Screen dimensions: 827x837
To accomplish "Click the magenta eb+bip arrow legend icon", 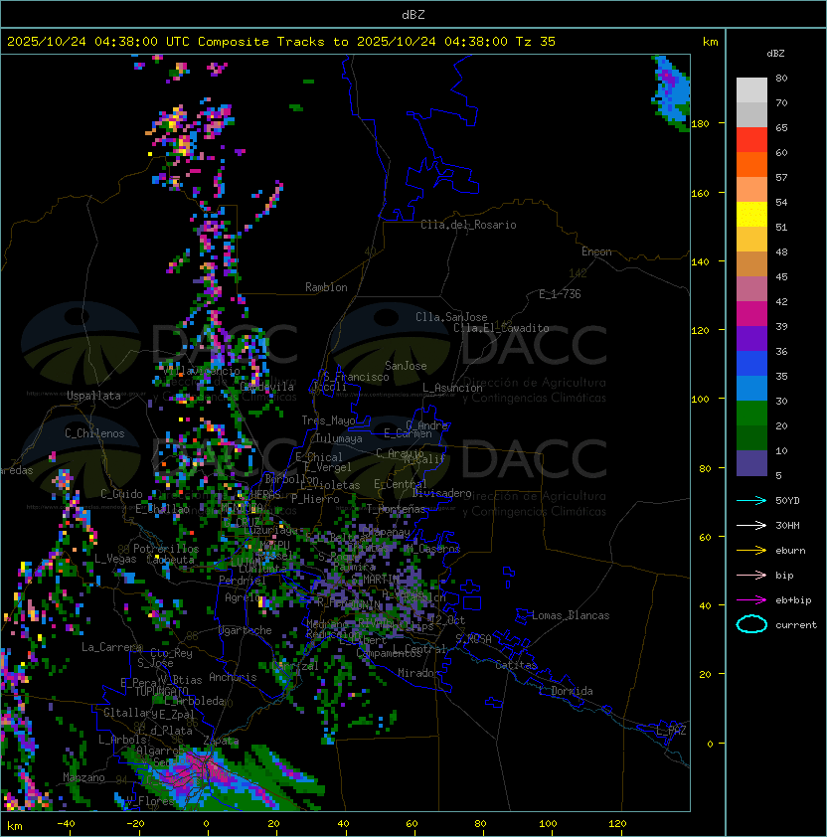I will tap(751, 600).
